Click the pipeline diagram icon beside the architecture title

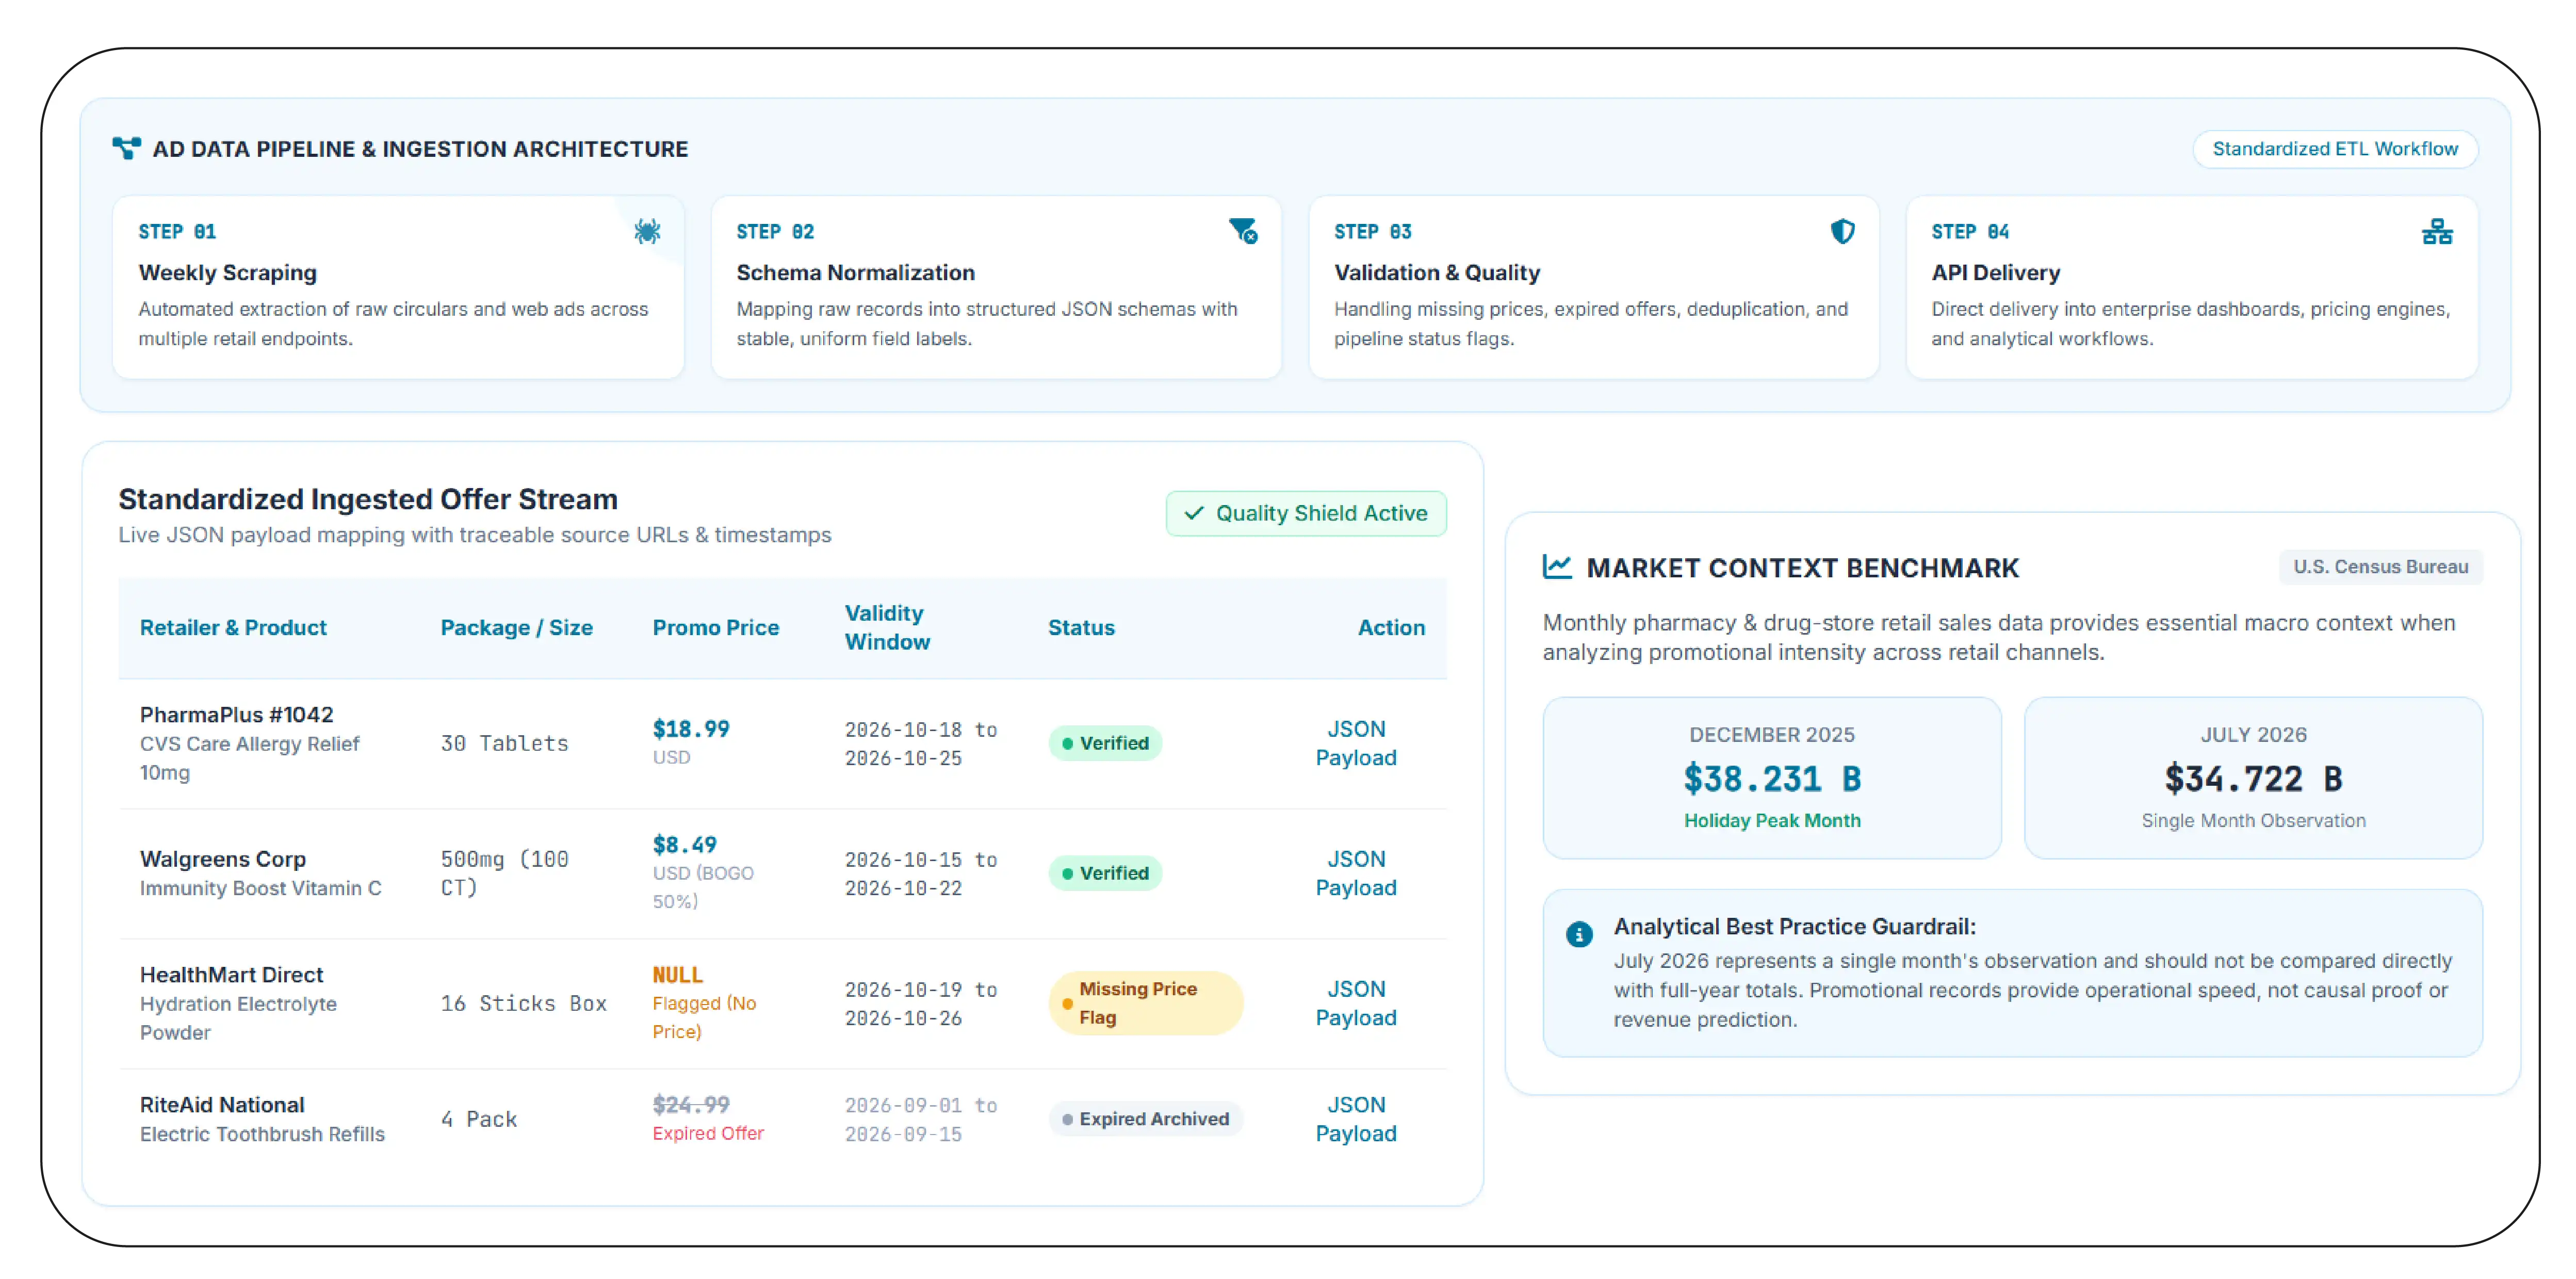click(x=126, y=148)
